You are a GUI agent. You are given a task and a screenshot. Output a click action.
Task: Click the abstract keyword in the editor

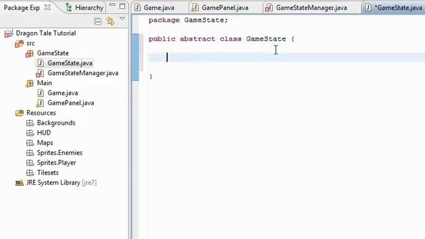coord(197,39)
